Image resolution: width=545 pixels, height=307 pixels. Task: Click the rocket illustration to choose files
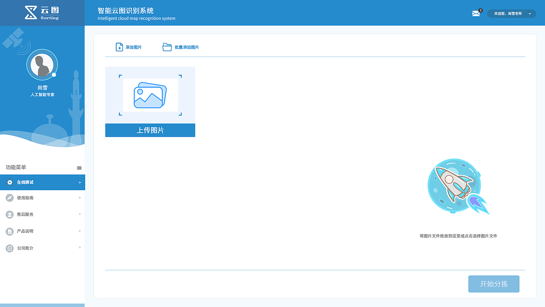pyautogui.click(x=459, y=186)
